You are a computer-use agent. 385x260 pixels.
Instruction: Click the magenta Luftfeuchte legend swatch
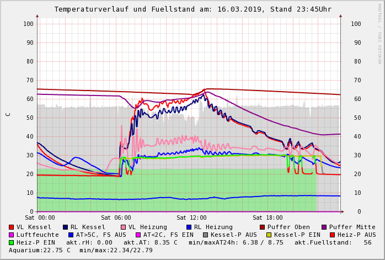tap(12, 235)
